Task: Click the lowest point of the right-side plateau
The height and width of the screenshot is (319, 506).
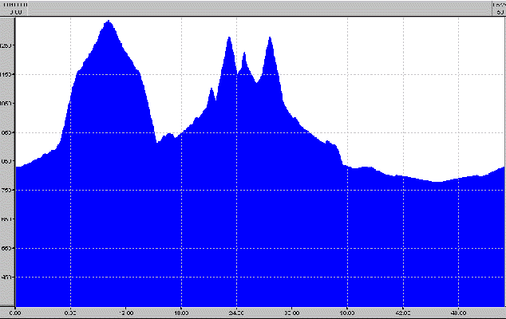Action: coord(437,183)
